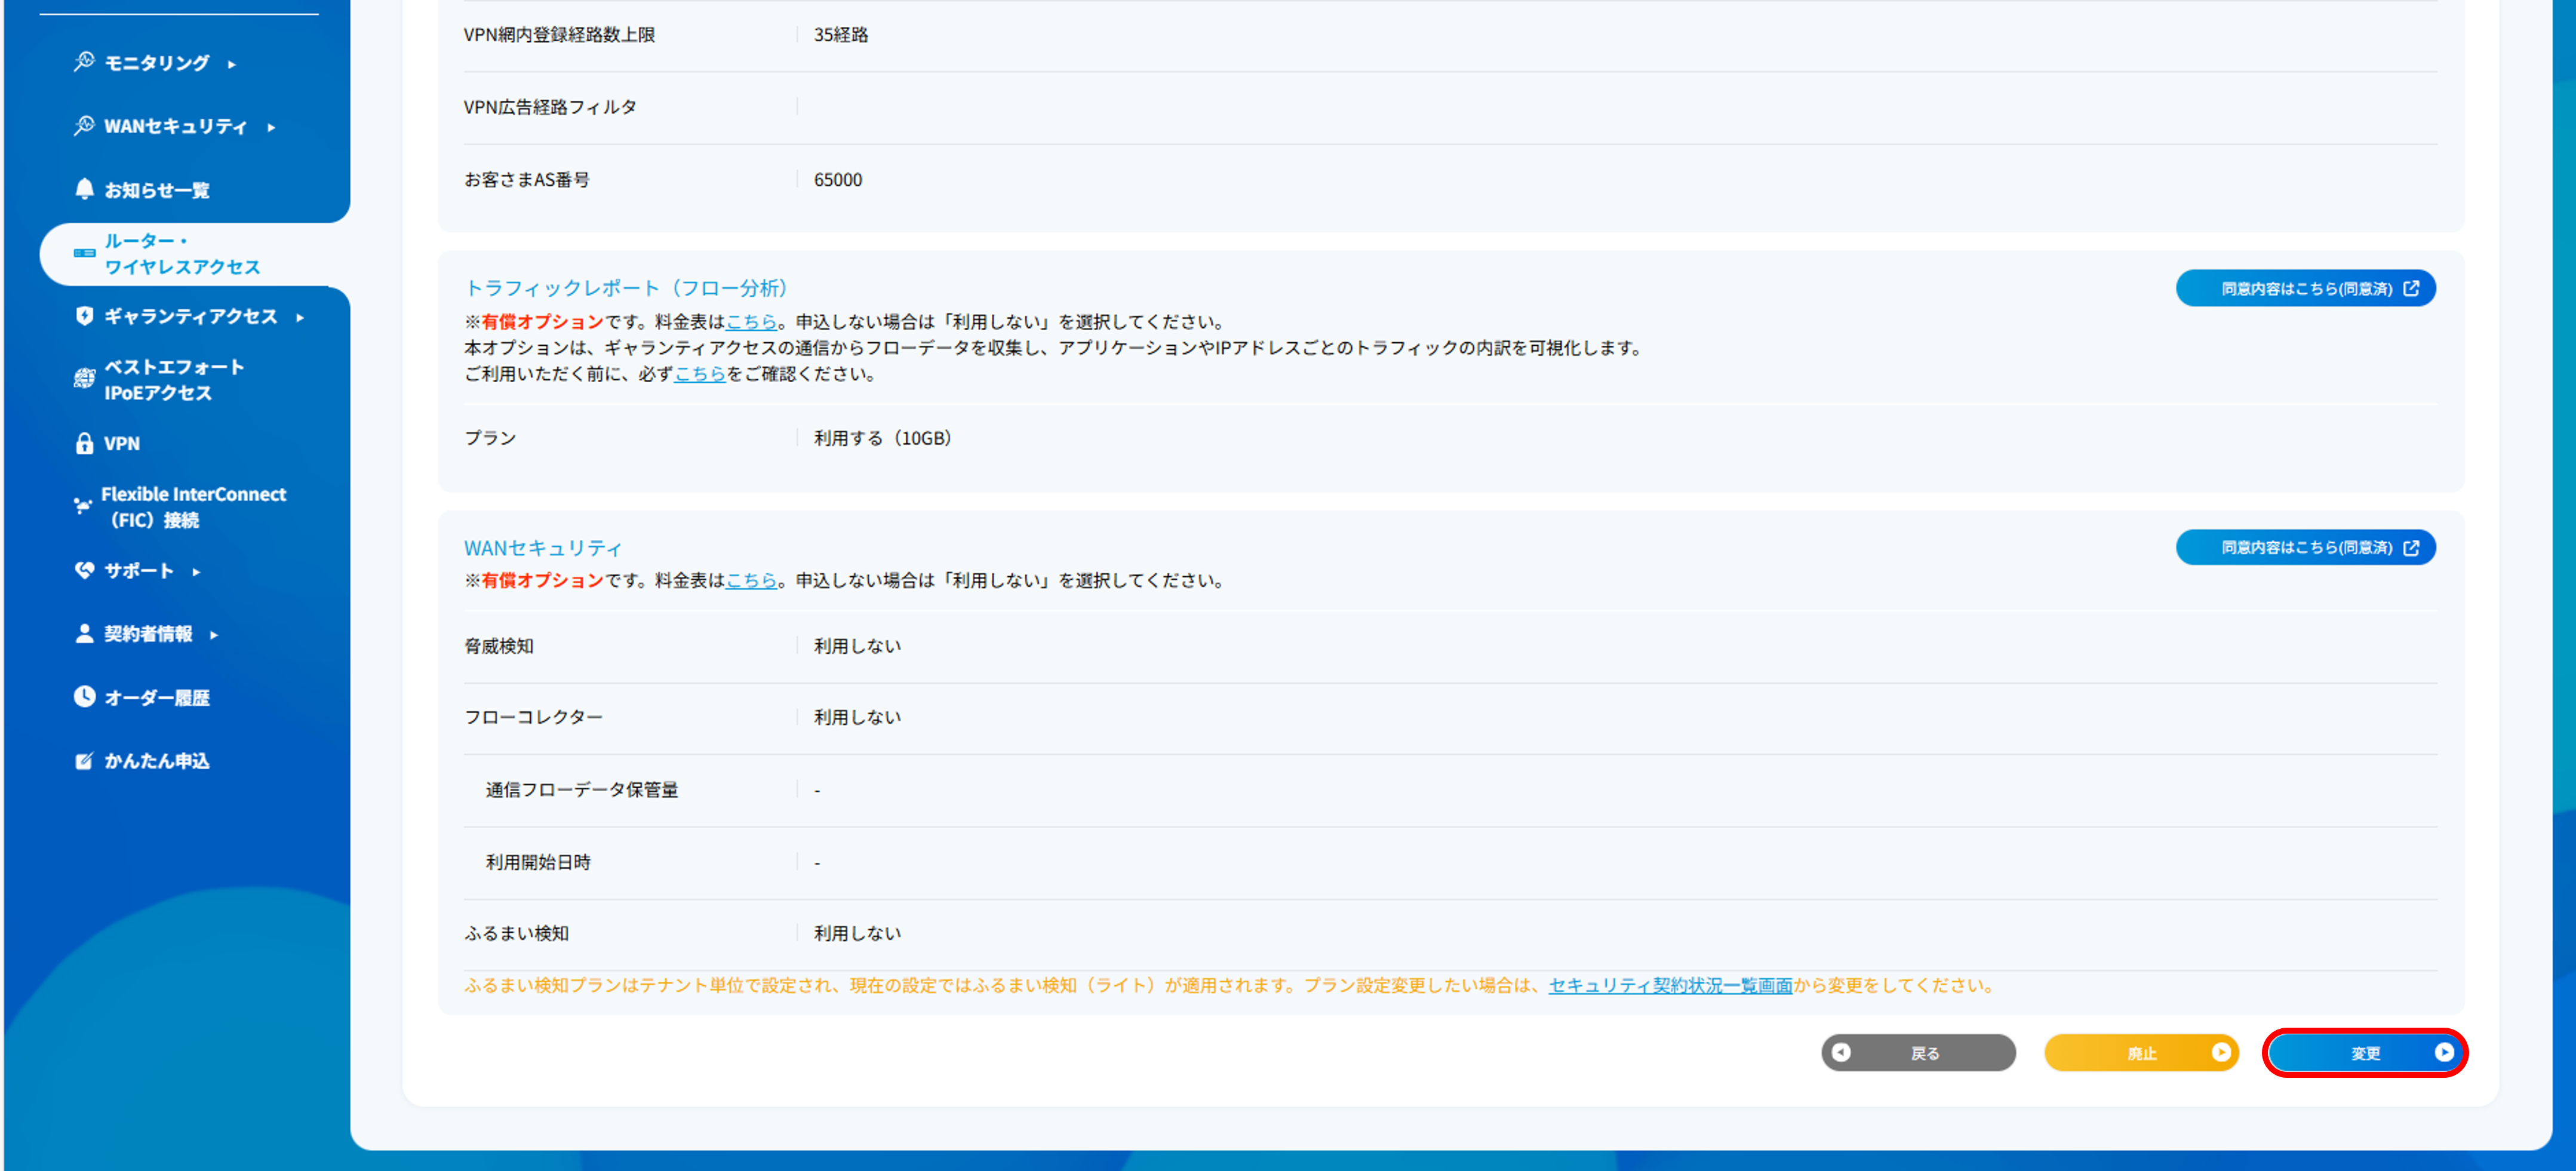Click 同意内容はこちら(同意済) for トラフィックレポート
The height and width of the screenshot is (1171, 2576).
(x=2305, y=288)
